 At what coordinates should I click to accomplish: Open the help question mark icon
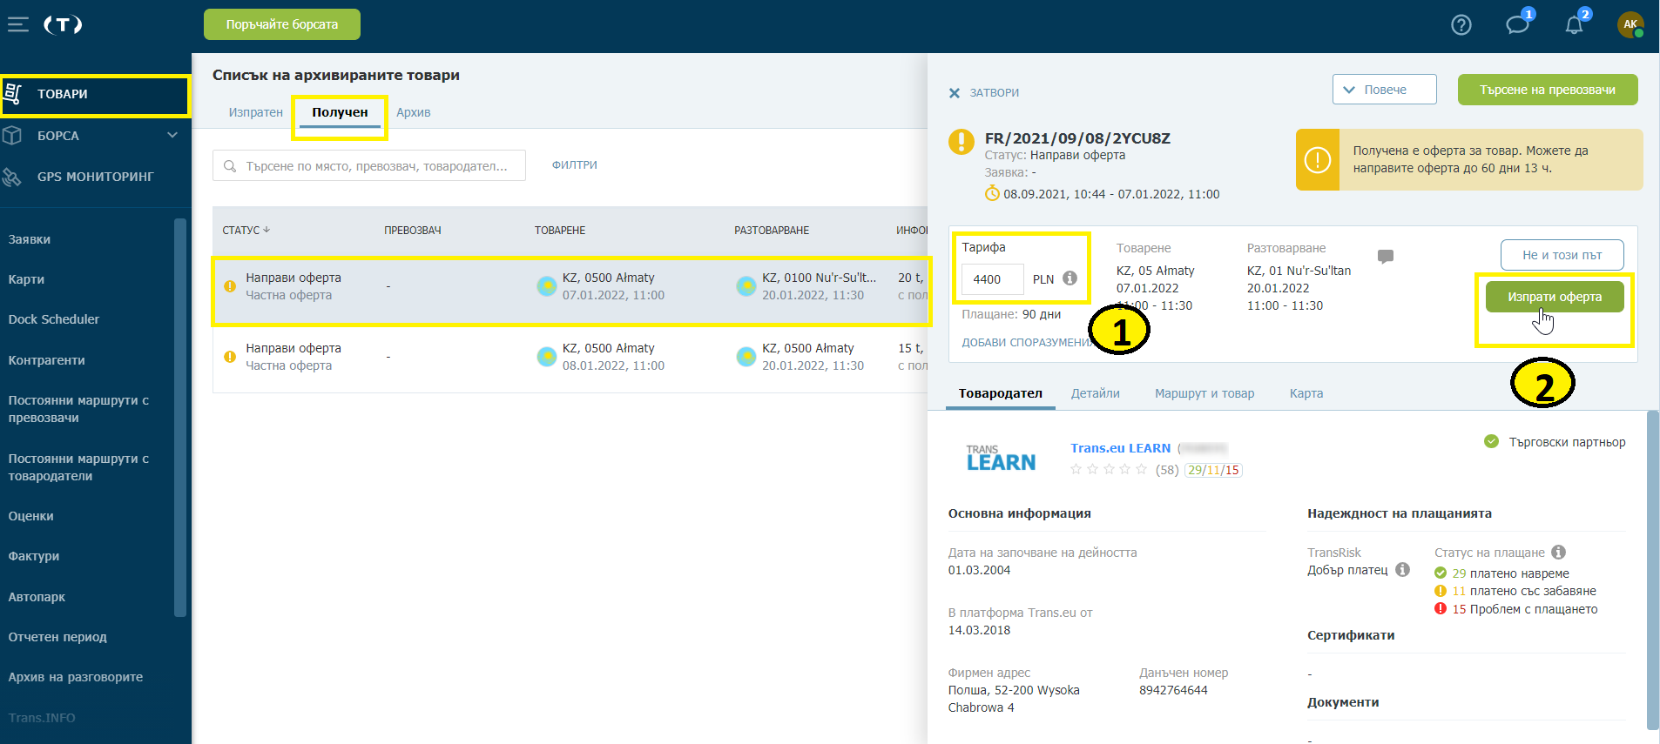pos(1461,25)
